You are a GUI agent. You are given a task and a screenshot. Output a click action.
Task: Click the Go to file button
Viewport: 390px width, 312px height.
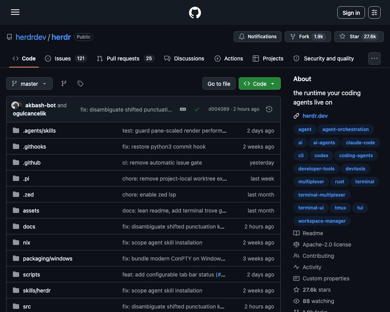(x=219, y=83)
